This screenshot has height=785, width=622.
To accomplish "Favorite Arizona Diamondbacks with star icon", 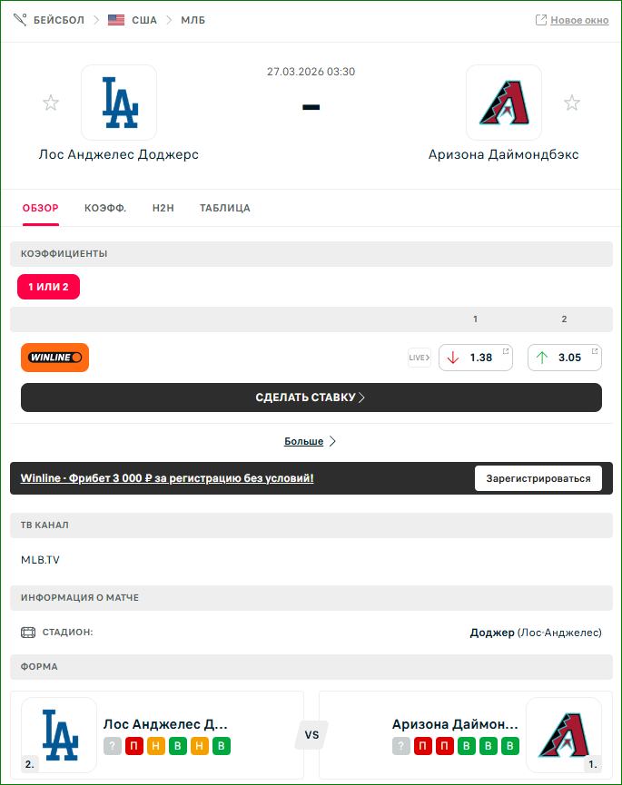I will [x=571, y=103].
